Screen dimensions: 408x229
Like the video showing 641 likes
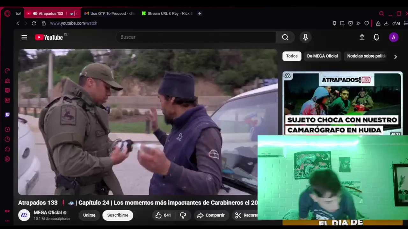(x=163, y=215)
